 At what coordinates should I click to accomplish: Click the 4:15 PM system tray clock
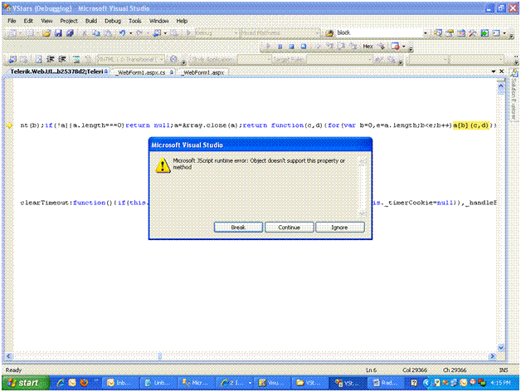click(x=500, y=383)
